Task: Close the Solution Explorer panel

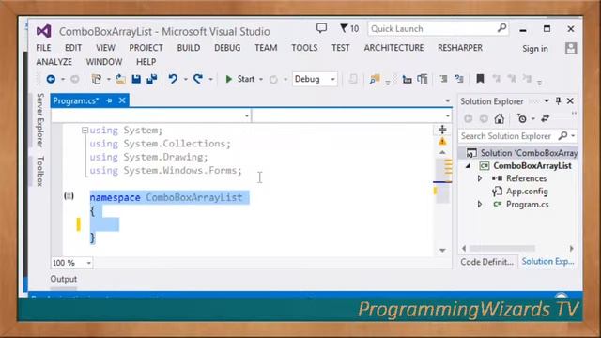Action: click(x=570, y=100)
